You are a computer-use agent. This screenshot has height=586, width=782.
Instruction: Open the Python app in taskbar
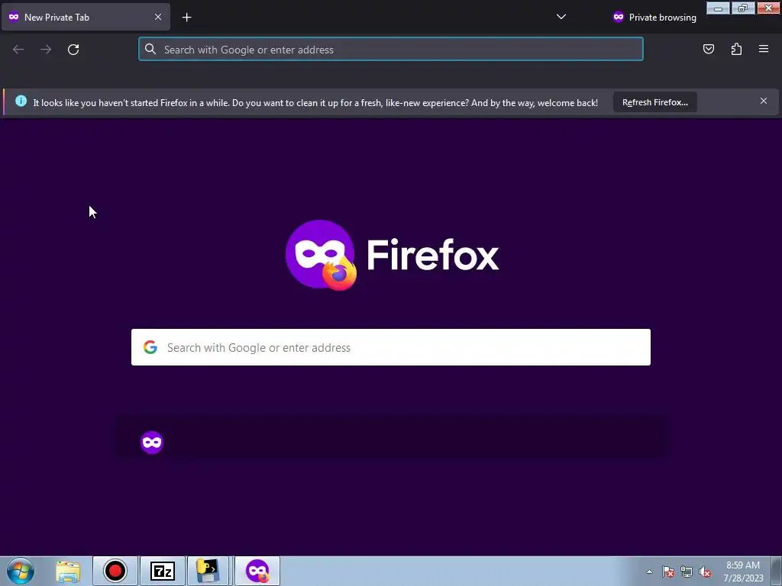coord(208,571)
